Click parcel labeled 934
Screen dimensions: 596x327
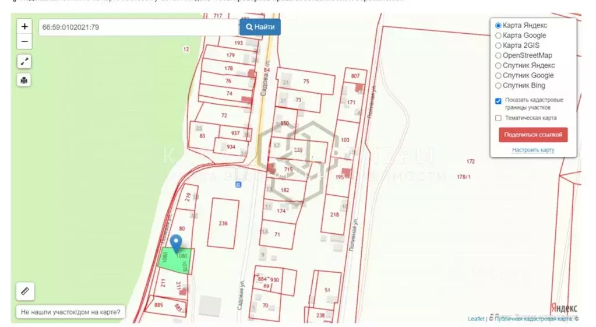click(x=231, y=147)
